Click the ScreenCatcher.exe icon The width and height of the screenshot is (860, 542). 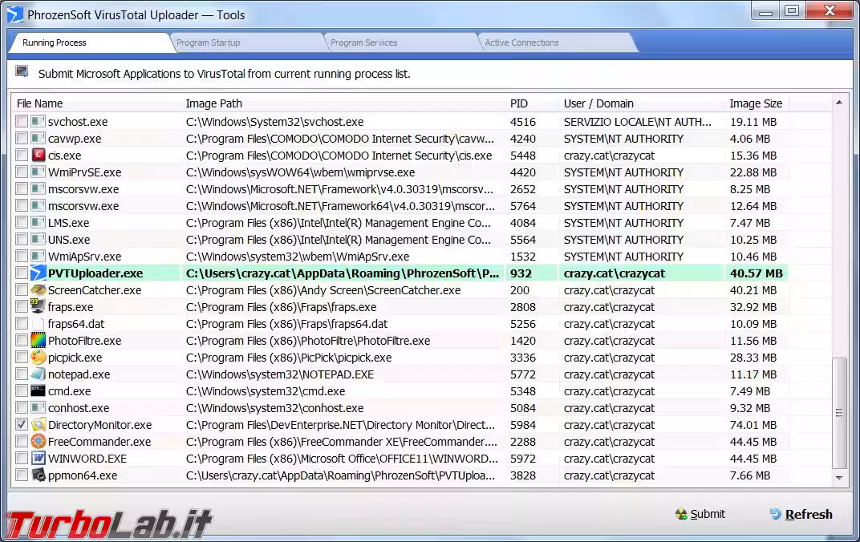pyautogui.click(x=39, y=290)
